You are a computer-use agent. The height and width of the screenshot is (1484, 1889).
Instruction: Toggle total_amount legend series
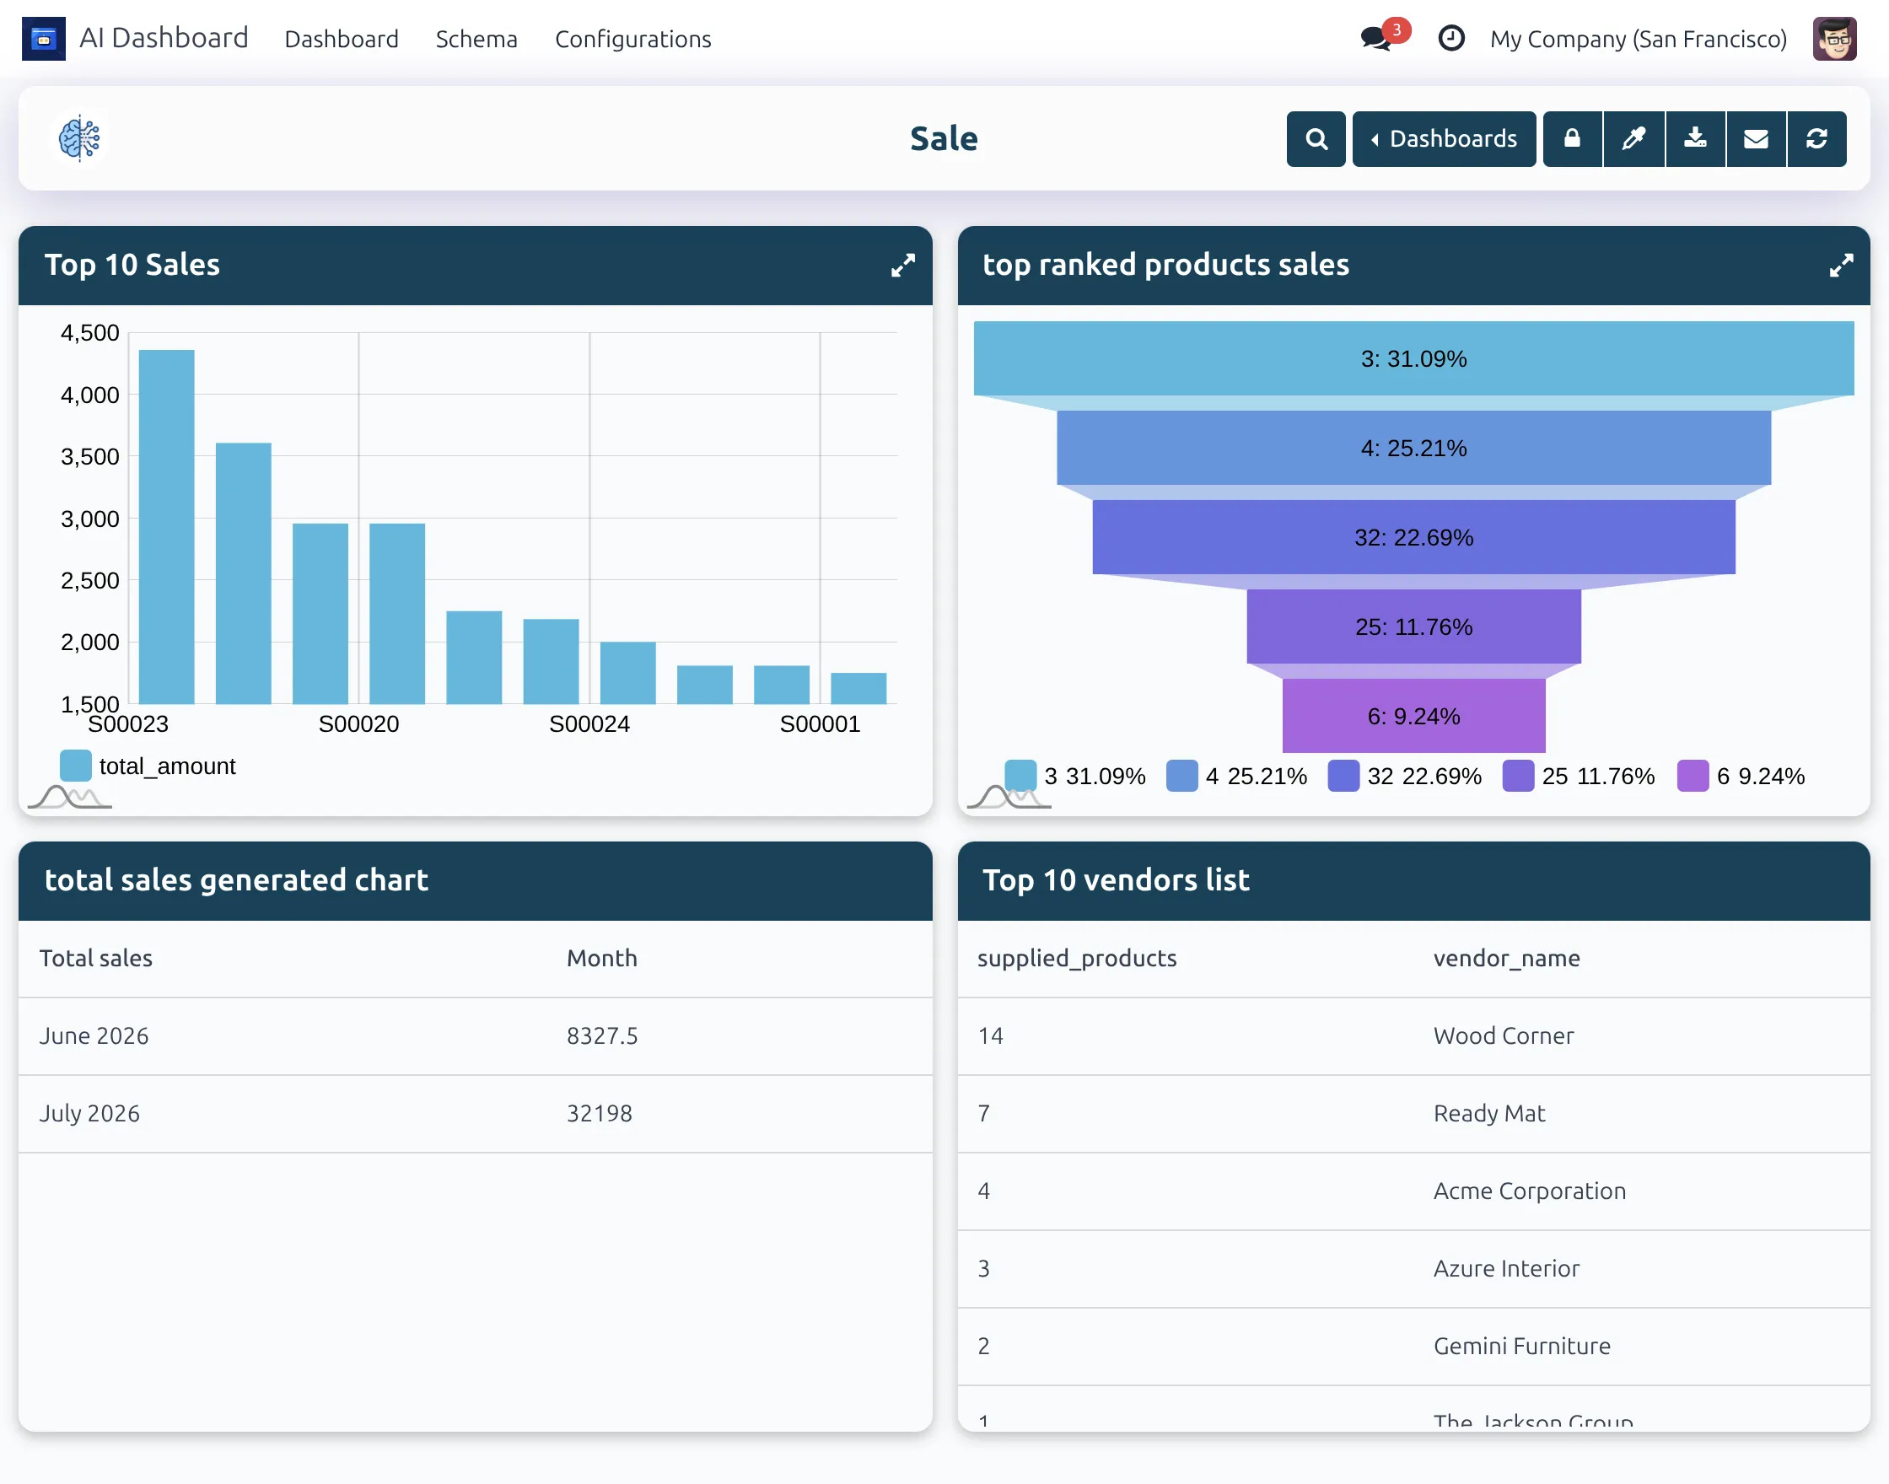tap(148, 766)
